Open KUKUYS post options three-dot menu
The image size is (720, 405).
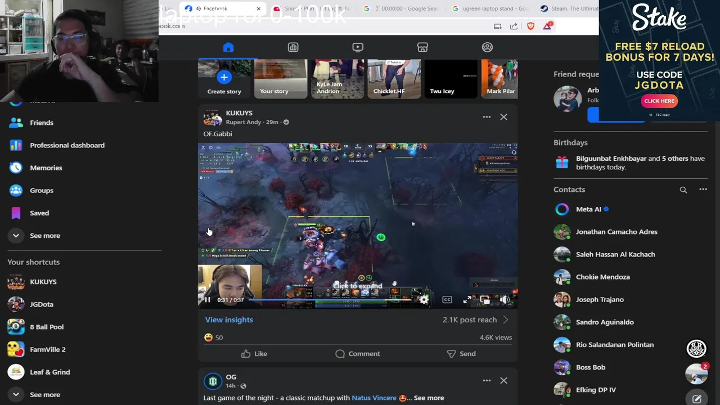coord(487,117)
